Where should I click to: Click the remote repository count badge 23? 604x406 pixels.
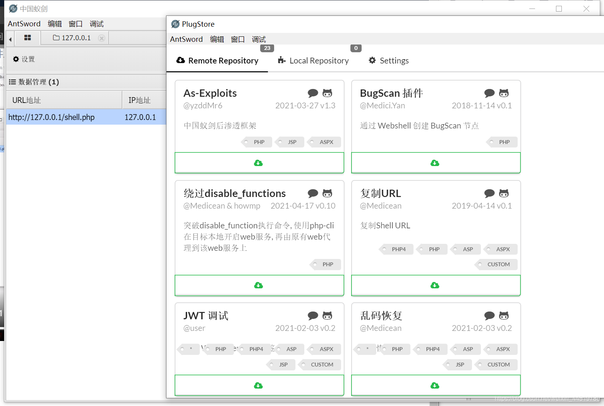267,48
